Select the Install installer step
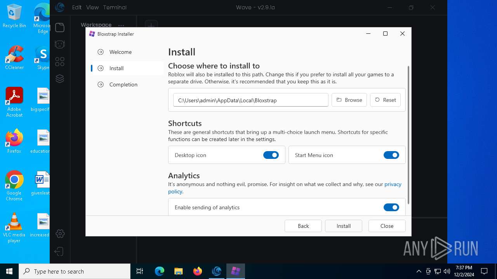The image size is (497, 279). coord(127,68)
